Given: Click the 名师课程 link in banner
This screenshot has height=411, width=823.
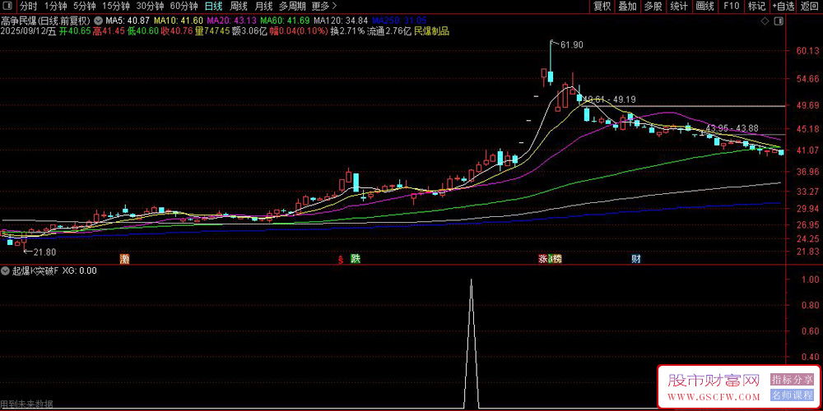Looking at the screenshot, I should (792, 396).
